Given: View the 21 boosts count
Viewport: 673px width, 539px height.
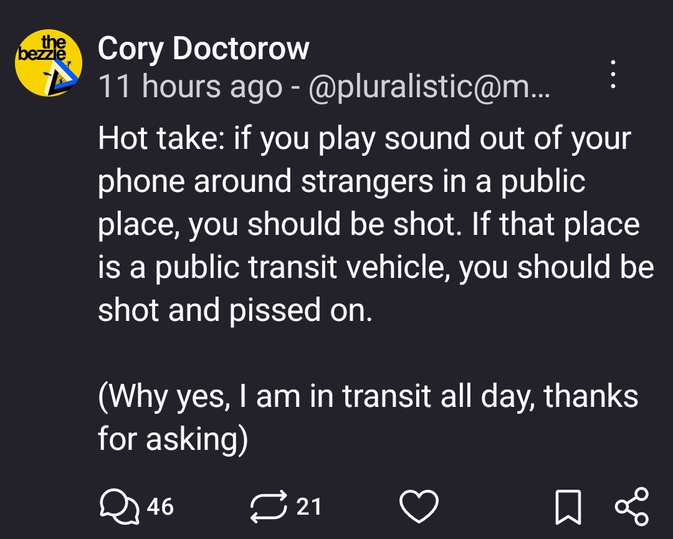Looking at the screenshot, I should (x=309, y=506).
